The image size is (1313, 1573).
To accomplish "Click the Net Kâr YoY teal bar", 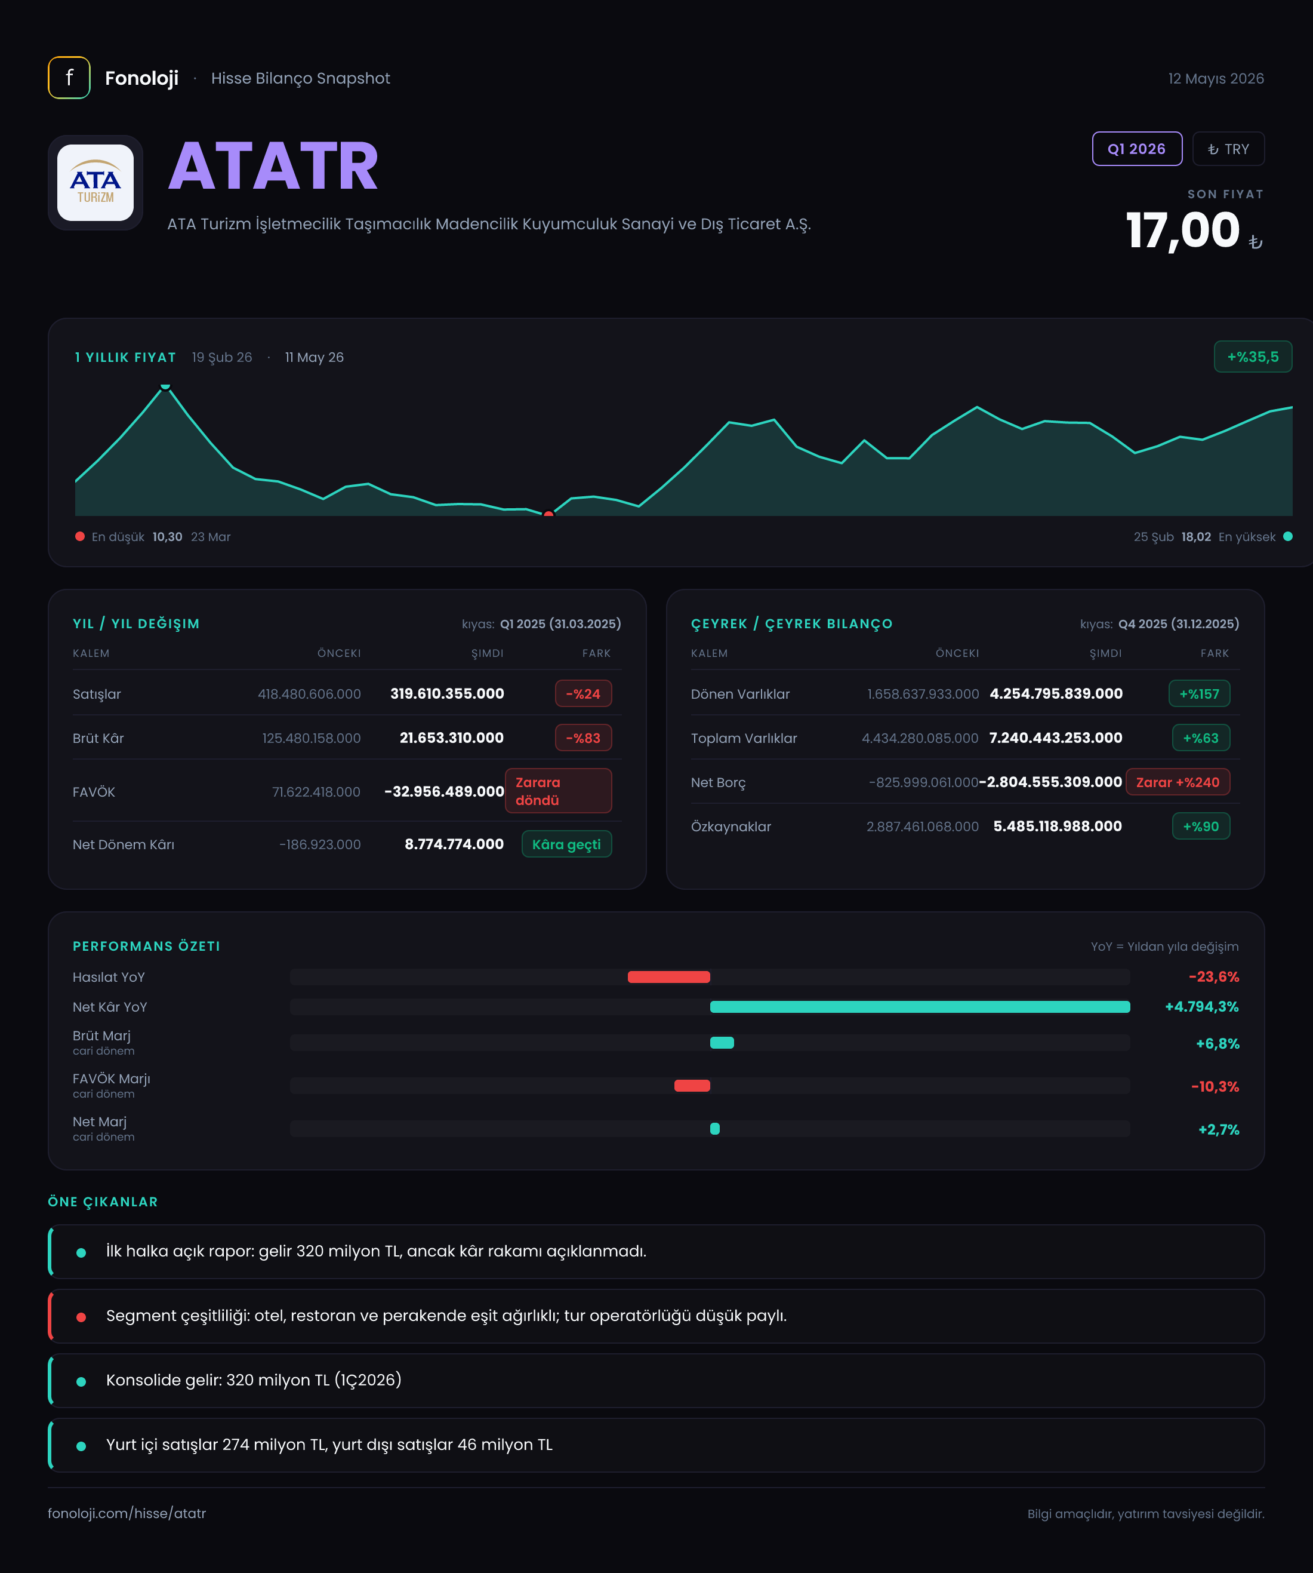I will tap(920, 1007).
